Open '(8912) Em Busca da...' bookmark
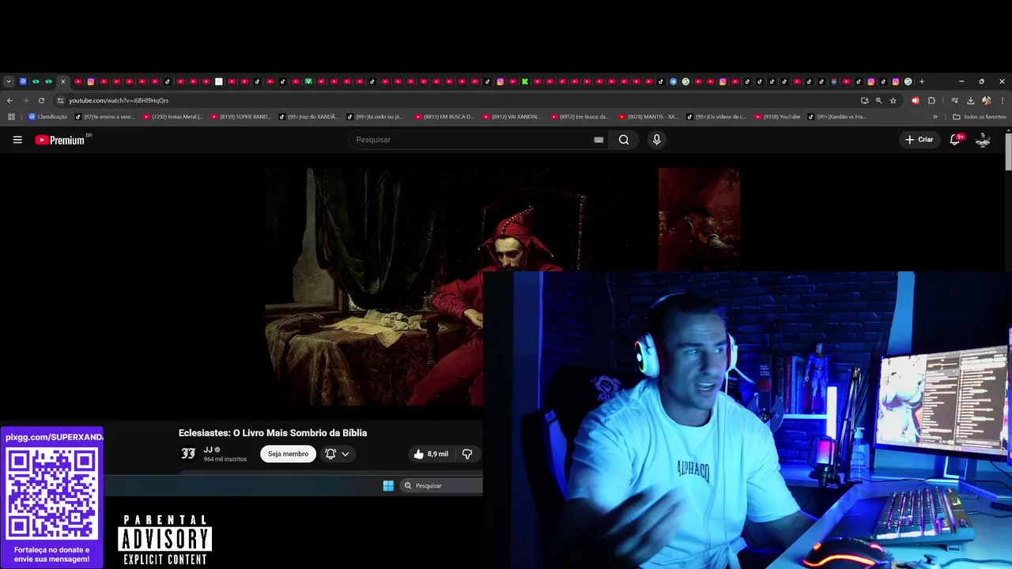This screenshot has width=1012, height=569. (580, 117)
